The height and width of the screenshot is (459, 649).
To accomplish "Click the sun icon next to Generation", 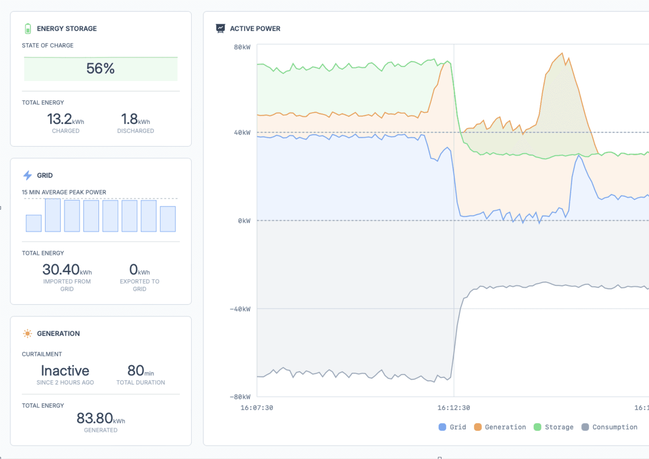I will point(27,333).
